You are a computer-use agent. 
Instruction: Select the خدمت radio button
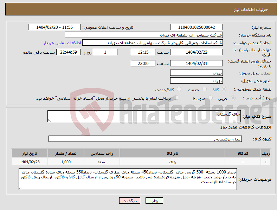click(204, 89)
